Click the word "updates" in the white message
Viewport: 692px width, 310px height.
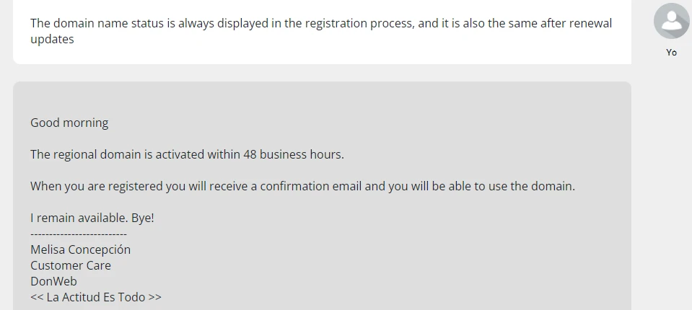pos(52,40)
